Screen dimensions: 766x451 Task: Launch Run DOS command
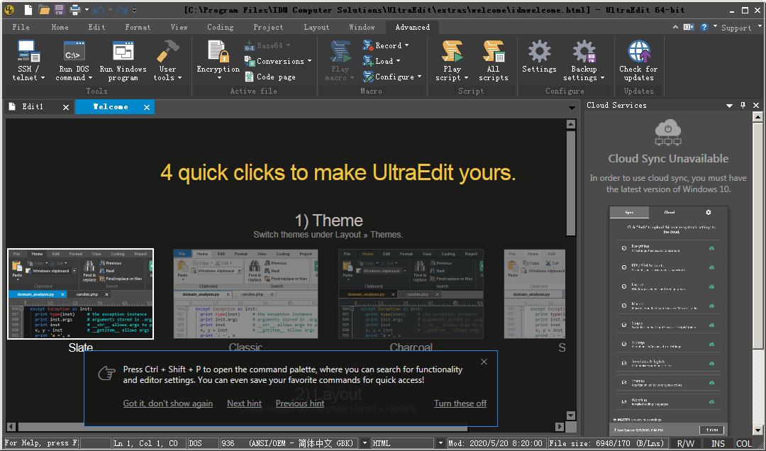(x=74, y=60)
